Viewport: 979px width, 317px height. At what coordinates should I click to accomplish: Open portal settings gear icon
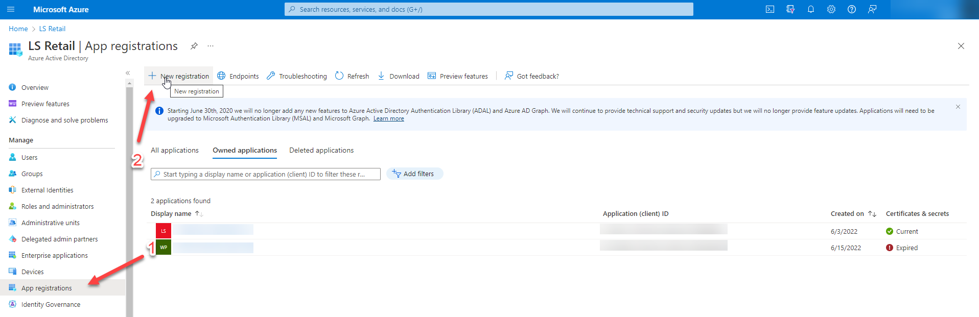tap(831, 9)
